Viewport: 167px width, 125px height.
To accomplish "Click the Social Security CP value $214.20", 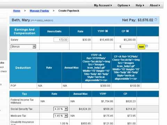I will pyautogui.click(x=131, y=109).
